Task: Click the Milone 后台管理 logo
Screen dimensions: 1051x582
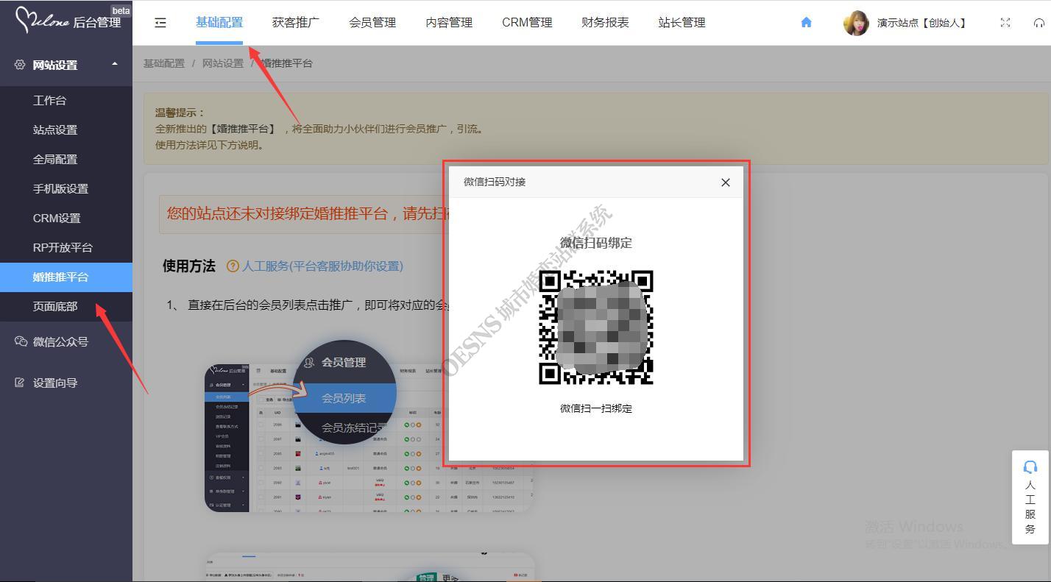Action: 68,21
